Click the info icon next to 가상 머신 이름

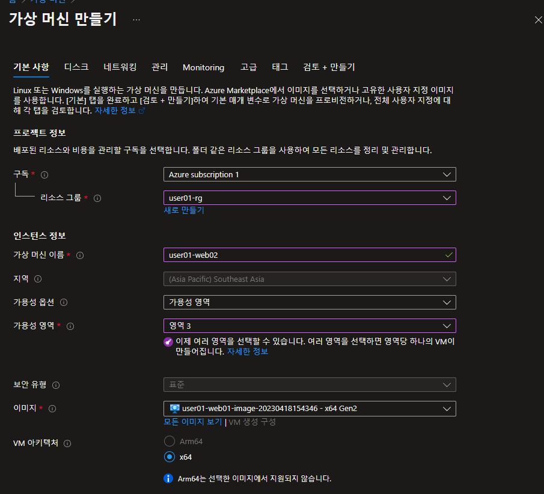click(80, 255)
